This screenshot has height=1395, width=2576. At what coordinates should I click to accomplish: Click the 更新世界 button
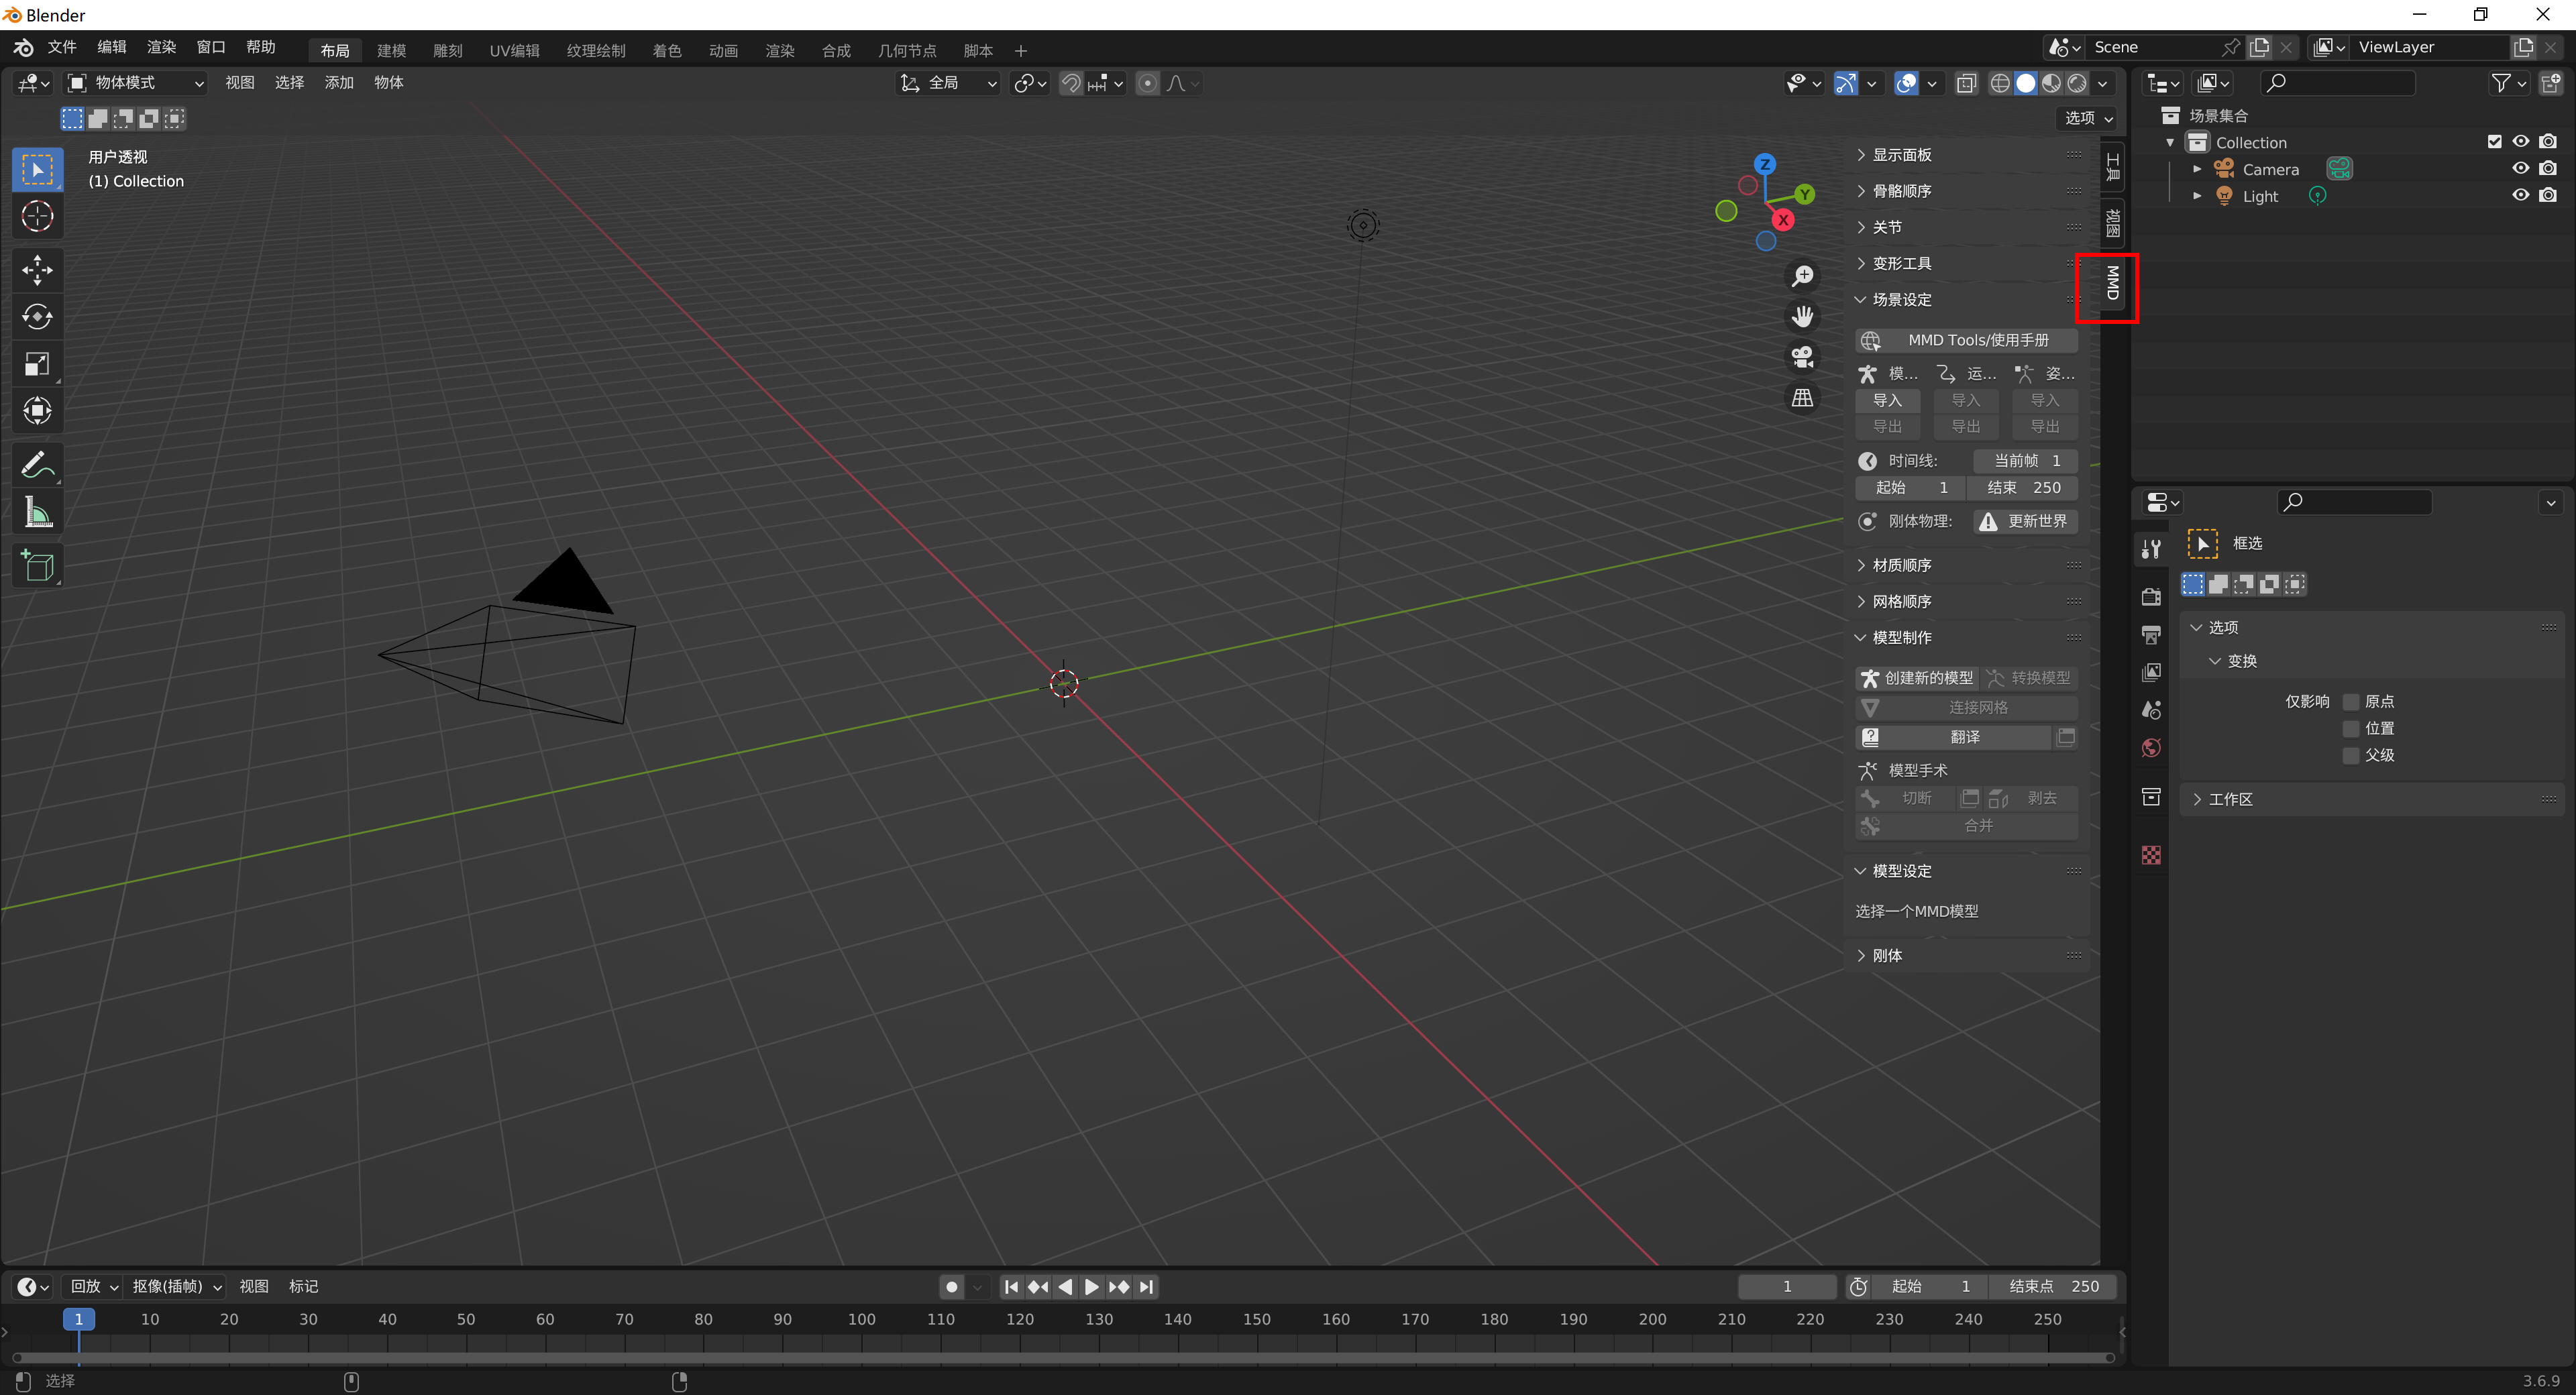pyautogui.click(x=2025, y=521)
